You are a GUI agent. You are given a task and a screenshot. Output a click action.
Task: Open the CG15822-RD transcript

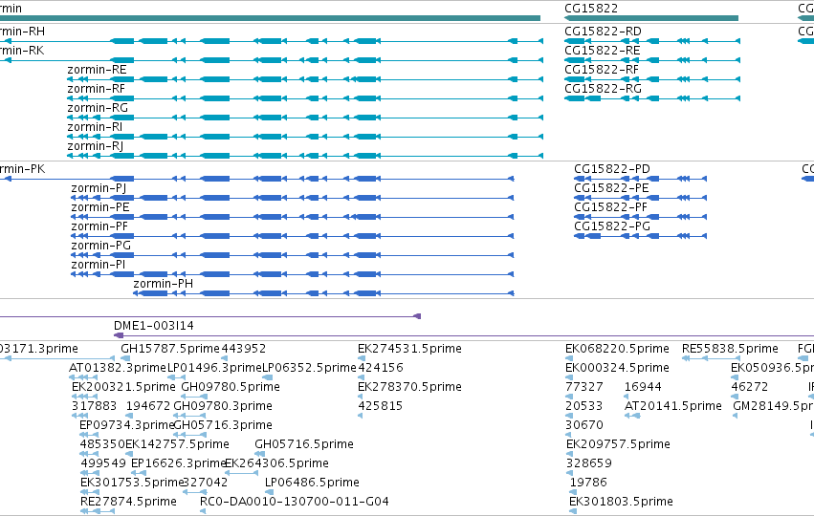pyautogui.click(x=603, y=32)
